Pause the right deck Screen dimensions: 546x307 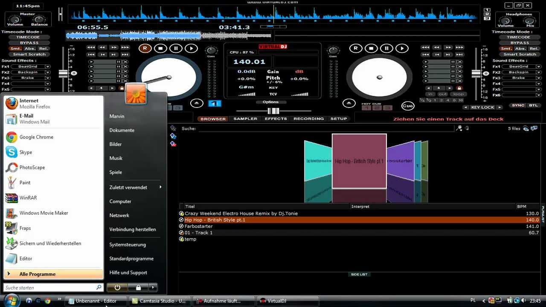[386, 48]
